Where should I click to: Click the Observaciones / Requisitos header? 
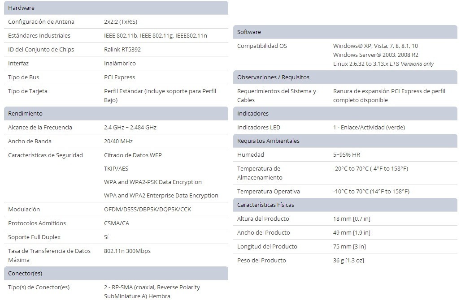point(345,77)
